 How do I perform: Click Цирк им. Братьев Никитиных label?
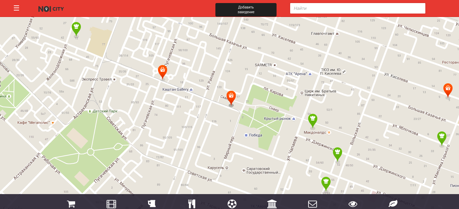point(318,93)
